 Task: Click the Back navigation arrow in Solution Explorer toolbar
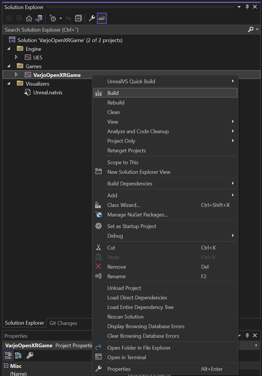[9, 18]
